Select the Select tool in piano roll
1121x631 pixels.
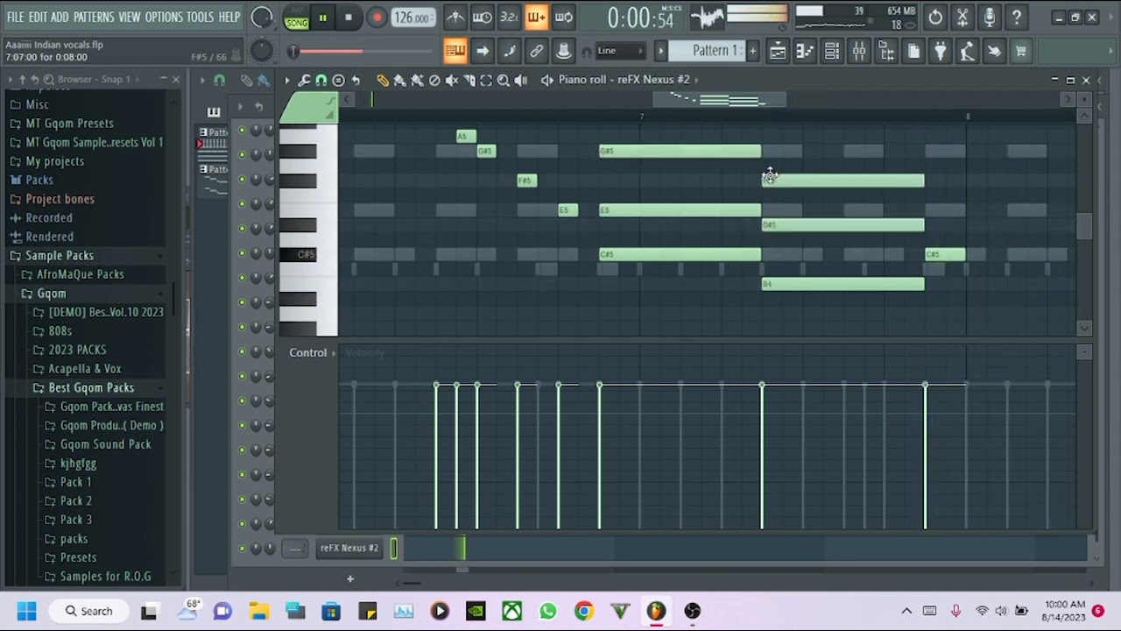click(x=486, y=80)
